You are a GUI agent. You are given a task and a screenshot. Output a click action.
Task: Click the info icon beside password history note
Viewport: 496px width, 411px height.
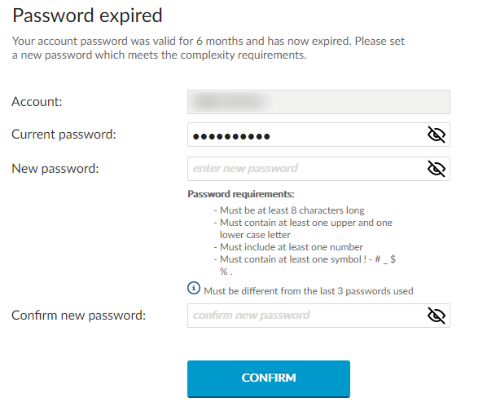click(194, 289)
